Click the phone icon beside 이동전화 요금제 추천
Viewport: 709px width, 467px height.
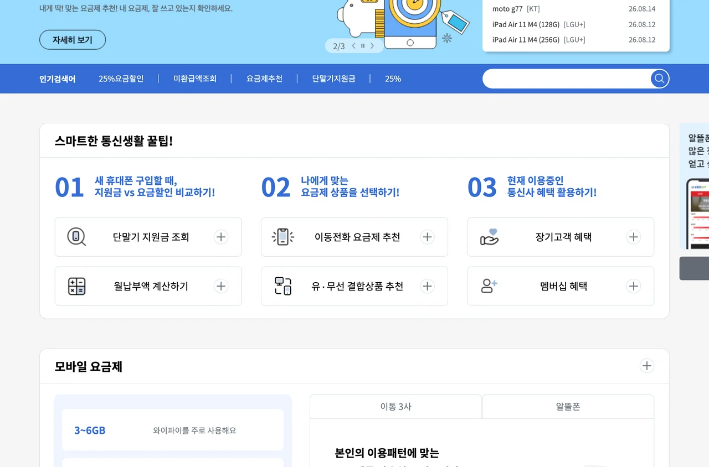(282, 237)
